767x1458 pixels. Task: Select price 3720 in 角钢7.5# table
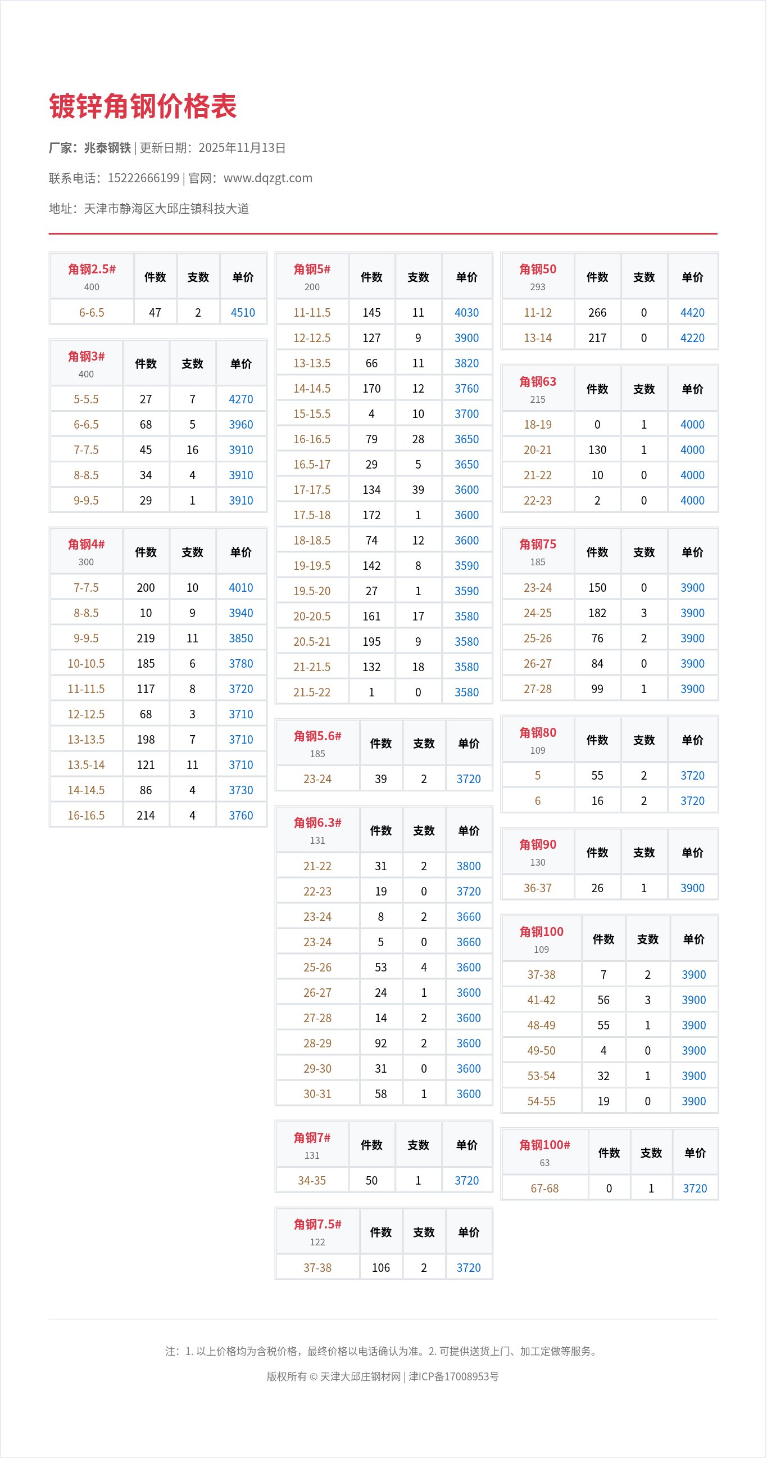coord(469,1268)
